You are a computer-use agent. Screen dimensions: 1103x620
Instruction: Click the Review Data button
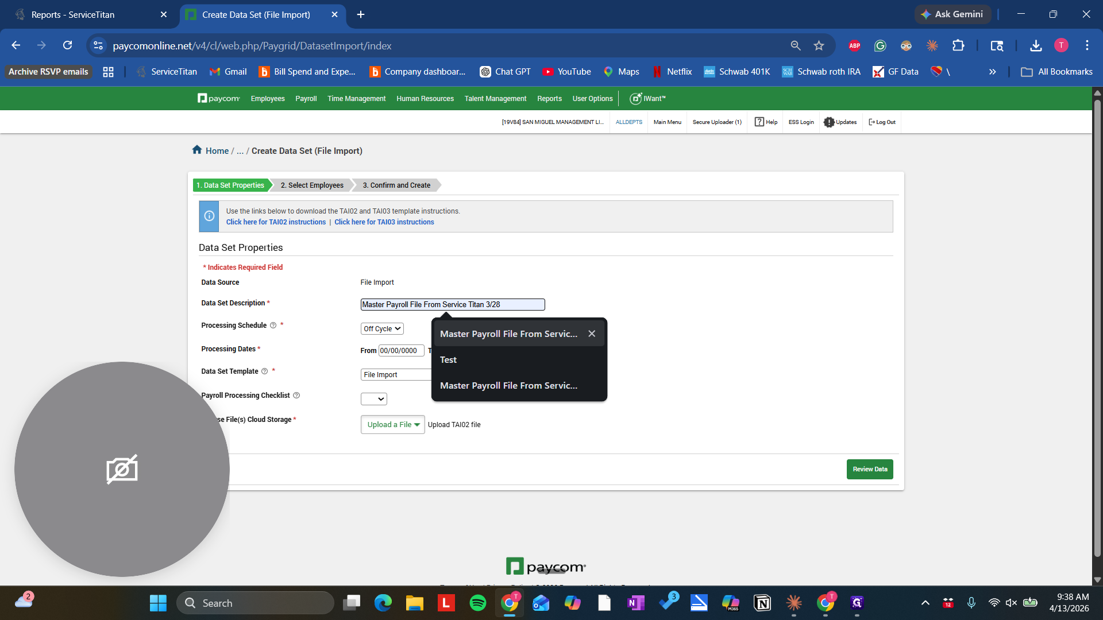coord(870,469)
